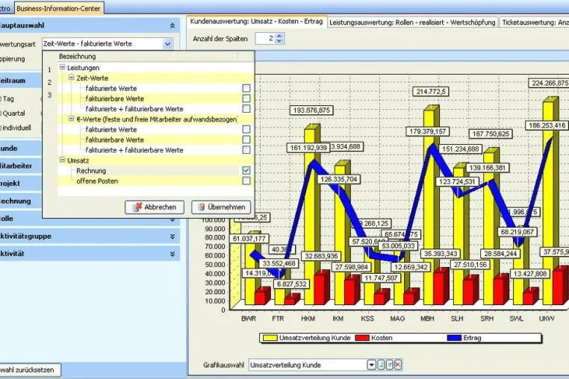Click the Übernehmen button
The height and width of the screenshot is (379, 569).
tap(221, 207)
